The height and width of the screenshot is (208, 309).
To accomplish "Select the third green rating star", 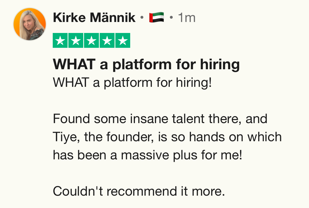I will 91,41.
